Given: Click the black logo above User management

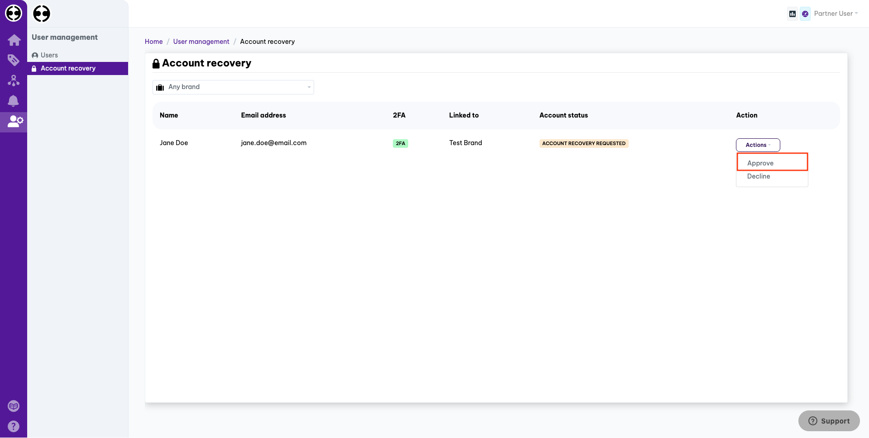Looking at the screenshot, I should pos(42,14).
